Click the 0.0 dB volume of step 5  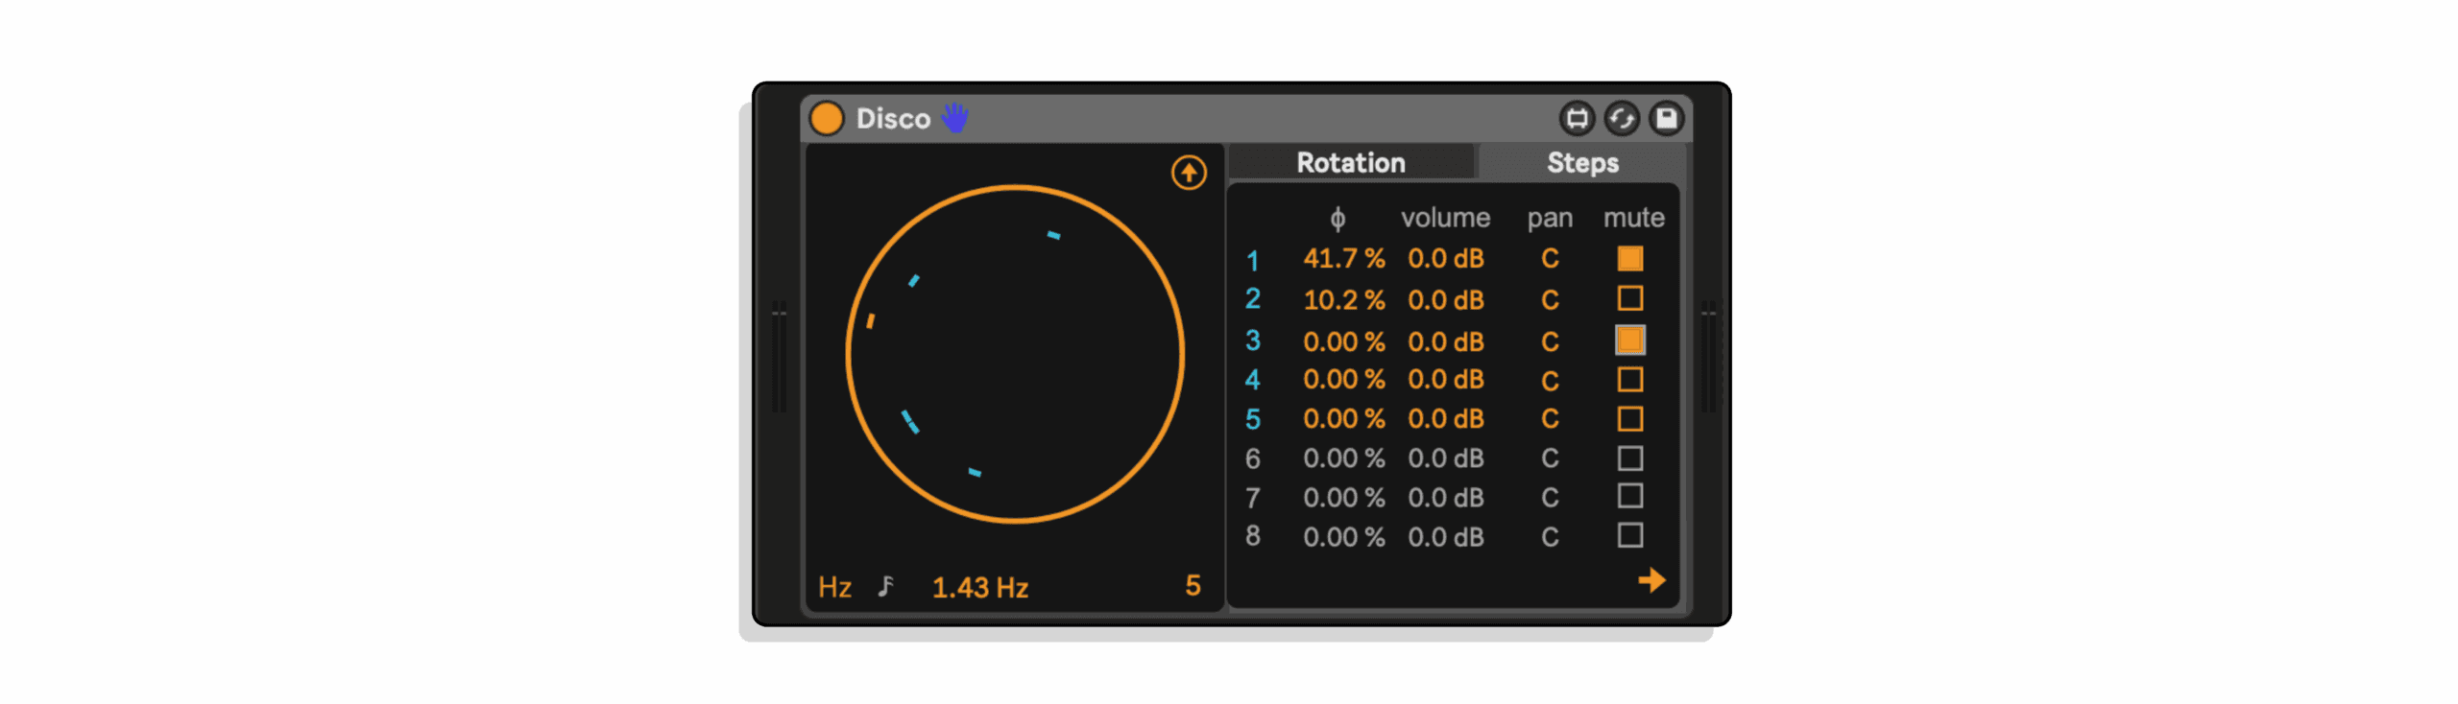coord(1445,418)
